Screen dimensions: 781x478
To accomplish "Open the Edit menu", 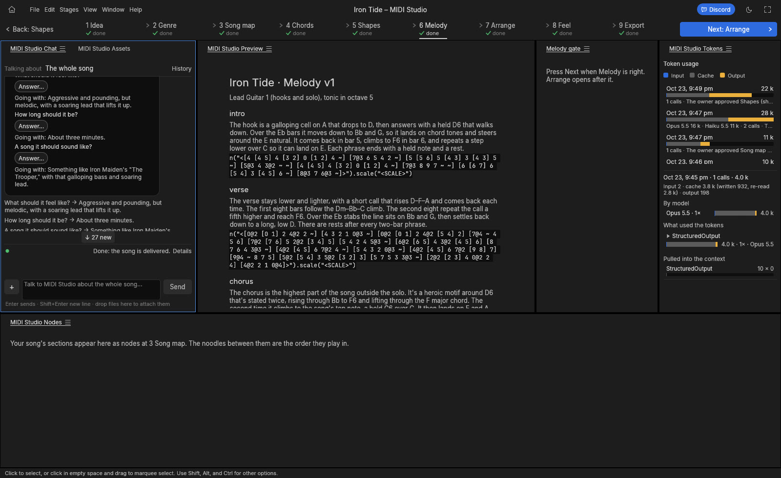I will coord(50,9).
